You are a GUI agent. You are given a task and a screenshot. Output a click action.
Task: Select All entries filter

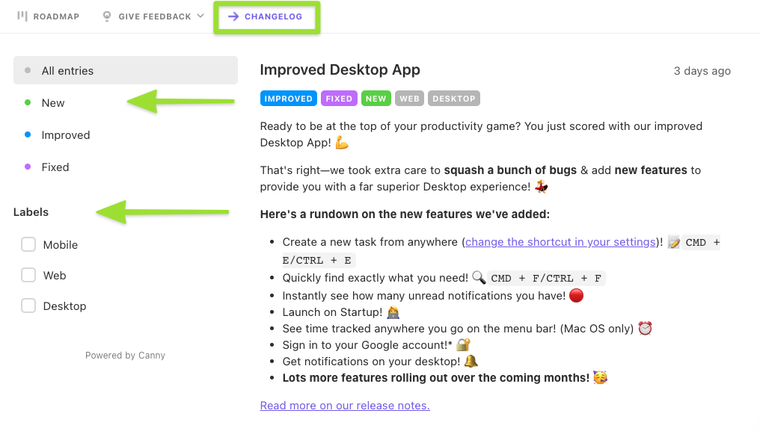tap(67, 71)
